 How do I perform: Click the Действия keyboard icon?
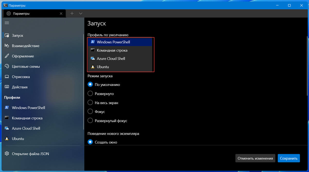[7, 87]
